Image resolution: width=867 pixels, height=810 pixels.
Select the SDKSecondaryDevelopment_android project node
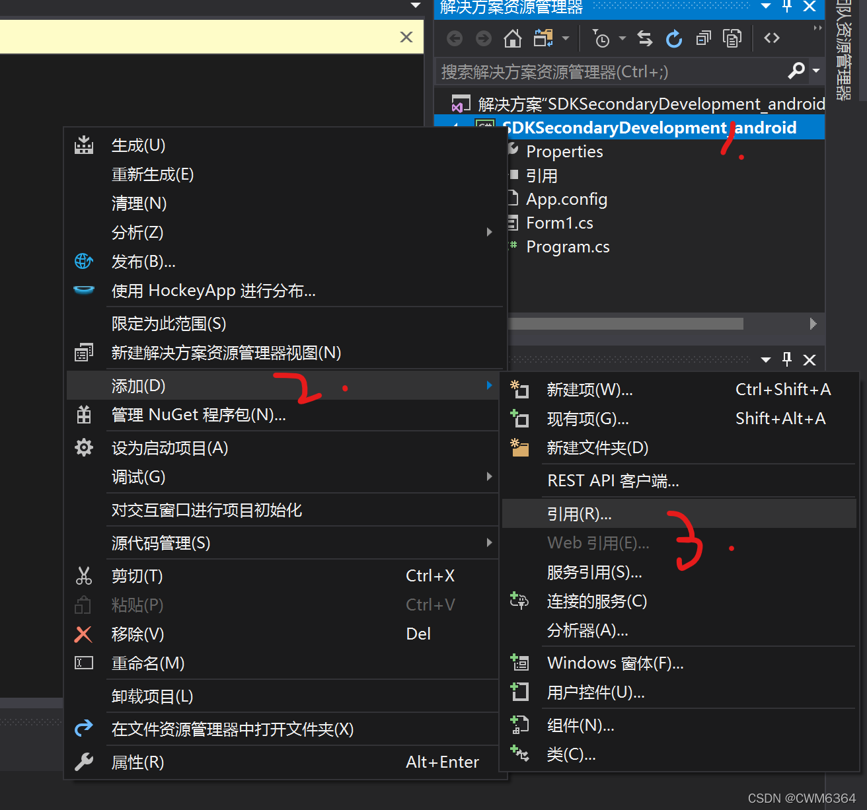click(x=649, y=128)
